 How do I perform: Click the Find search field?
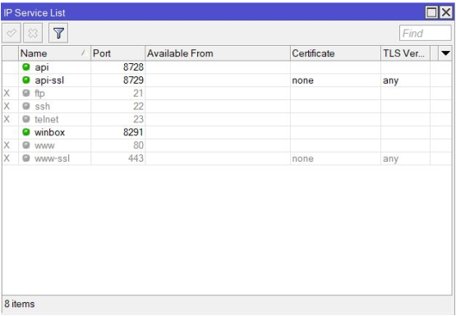click(425, 33)
